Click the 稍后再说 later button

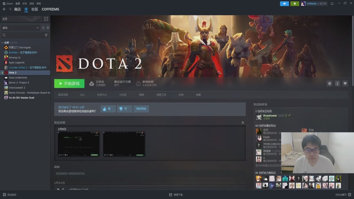click(141, 109)
